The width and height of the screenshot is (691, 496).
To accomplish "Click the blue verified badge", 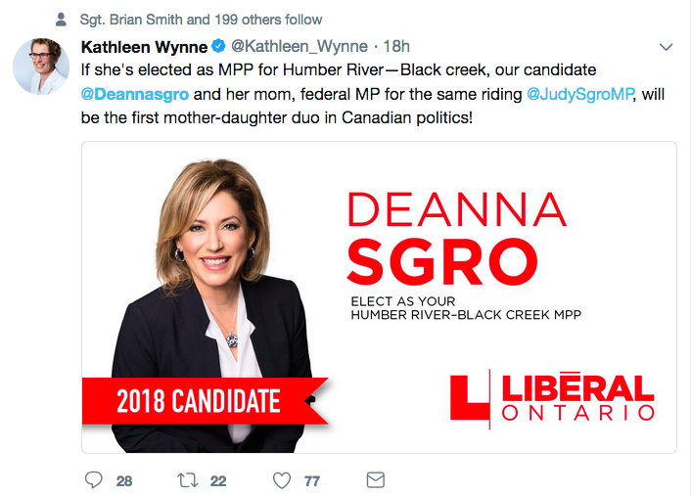I will (x=220, y=47).
